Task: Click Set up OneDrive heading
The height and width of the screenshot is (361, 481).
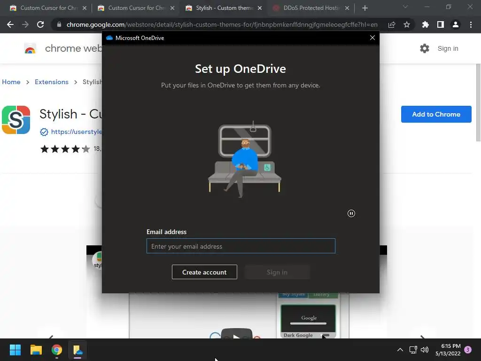Action: (x=240, y=69)
